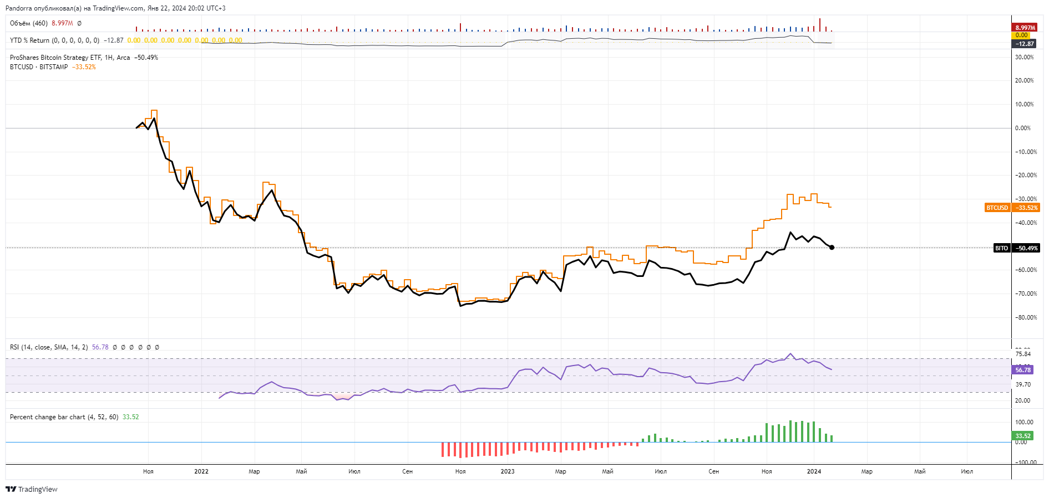Click the red 8.997M value in the volume legend
This screenshot has height=499, width=1049.
point(62,23)
